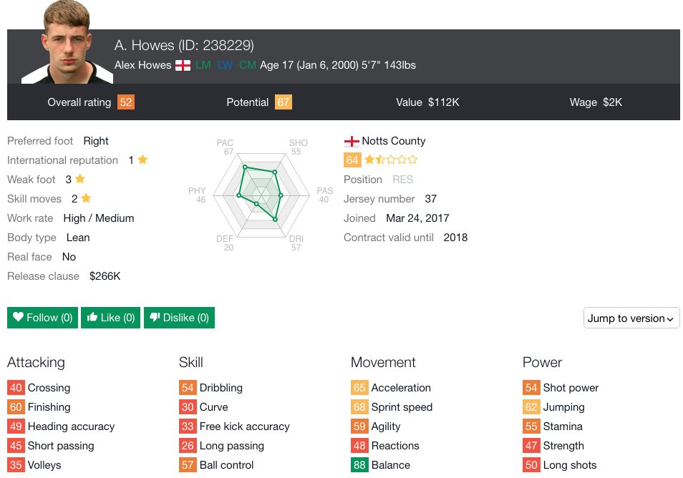683x478 pixels.
Task: Click the Potential 67 badge
Action: point(283,102)
